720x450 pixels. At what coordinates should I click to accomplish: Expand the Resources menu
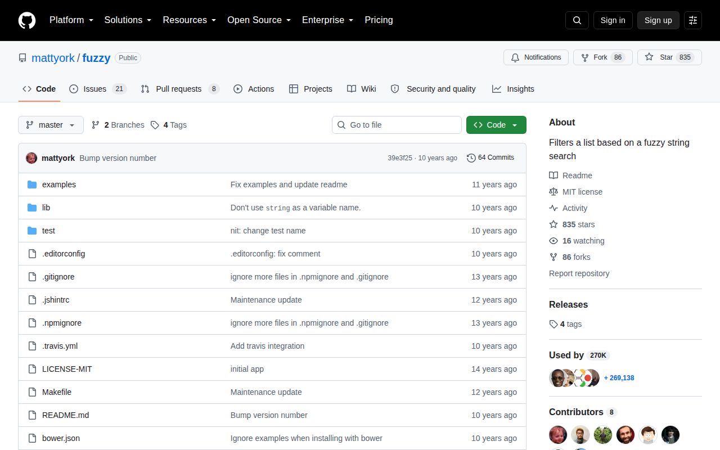190,20
